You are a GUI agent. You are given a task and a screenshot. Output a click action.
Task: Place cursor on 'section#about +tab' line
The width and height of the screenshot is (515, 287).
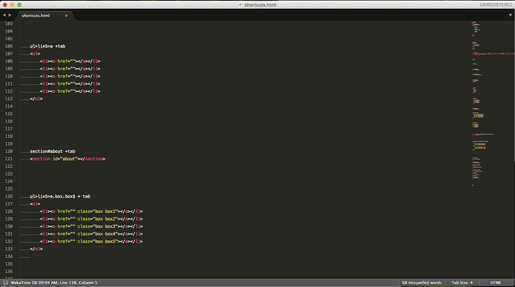53,151
